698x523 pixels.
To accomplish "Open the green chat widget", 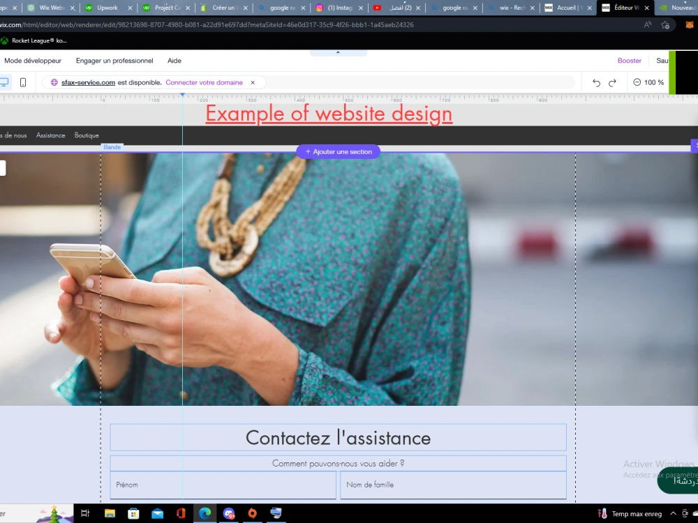I will tap(678, 480).
